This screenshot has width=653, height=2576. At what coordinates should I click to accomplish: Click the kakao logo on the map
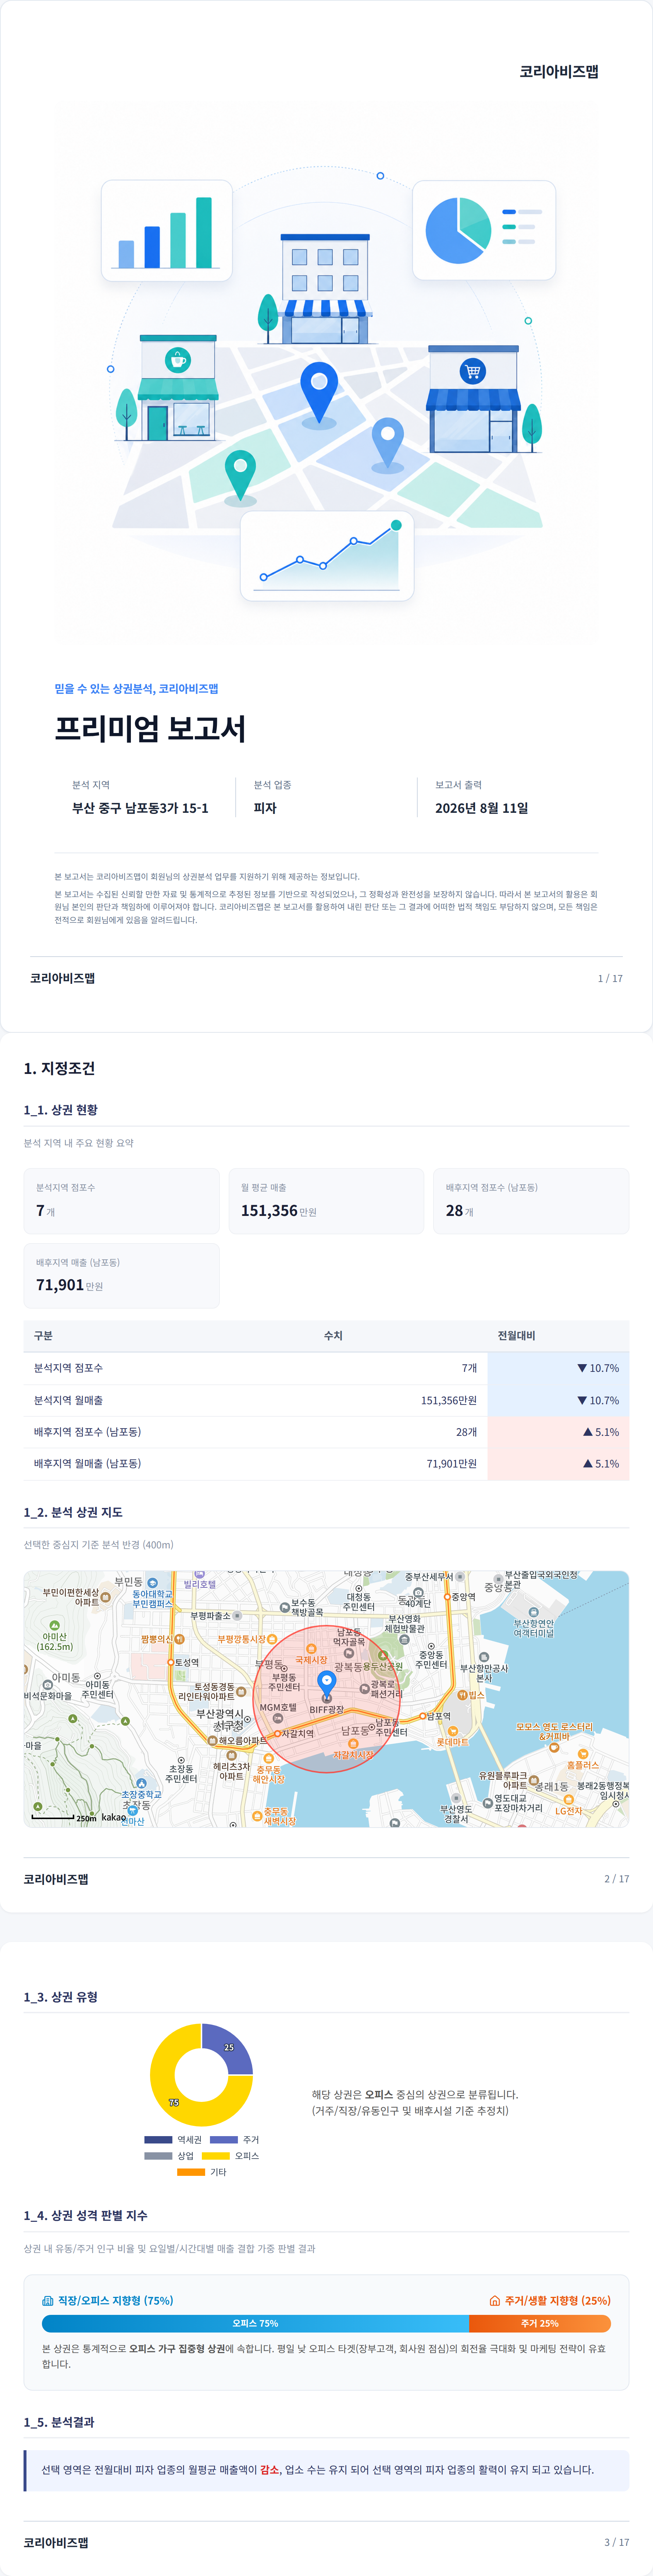114,1817
